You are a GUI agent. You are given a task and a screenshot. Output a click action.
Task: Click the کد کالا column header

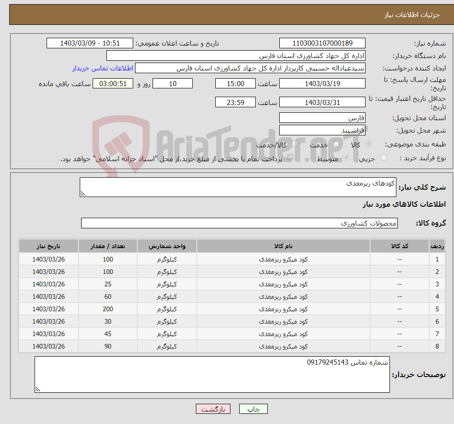point(400,246)
